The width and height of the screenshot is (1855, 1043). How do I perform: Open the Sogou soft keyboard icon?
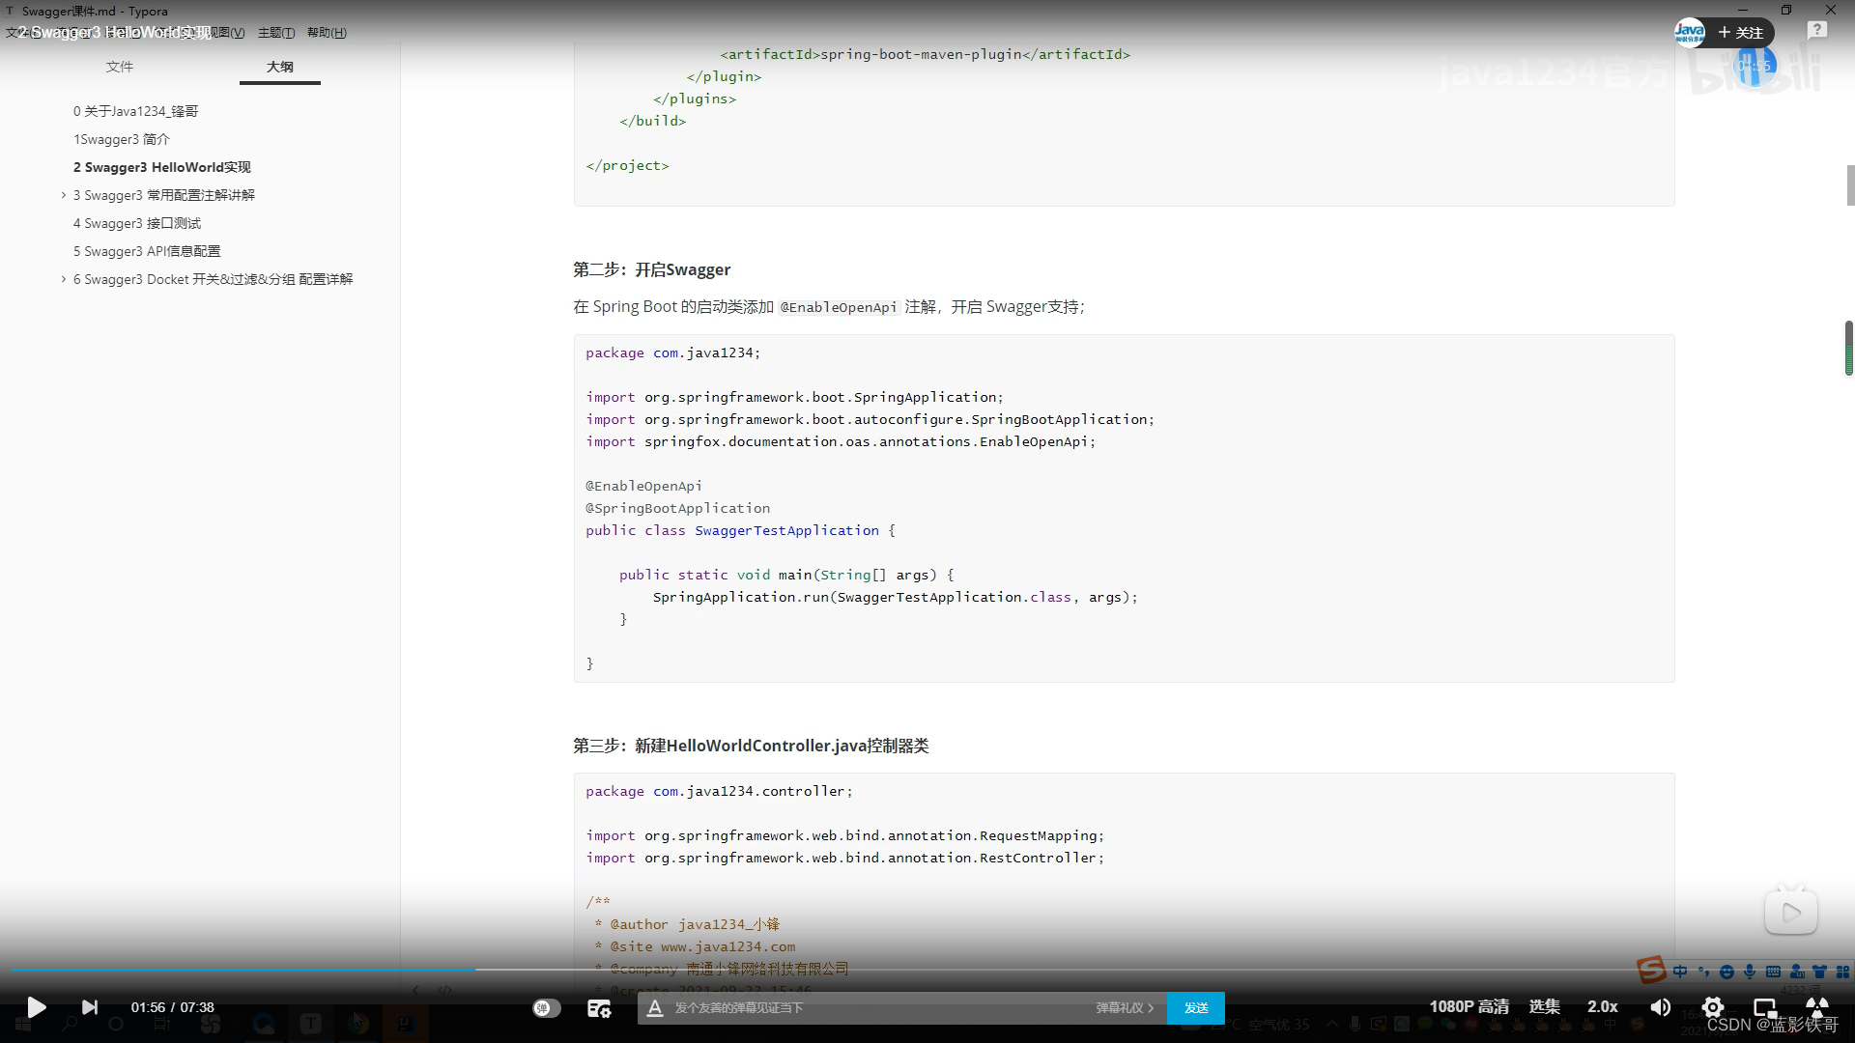tap(1773, 972)
